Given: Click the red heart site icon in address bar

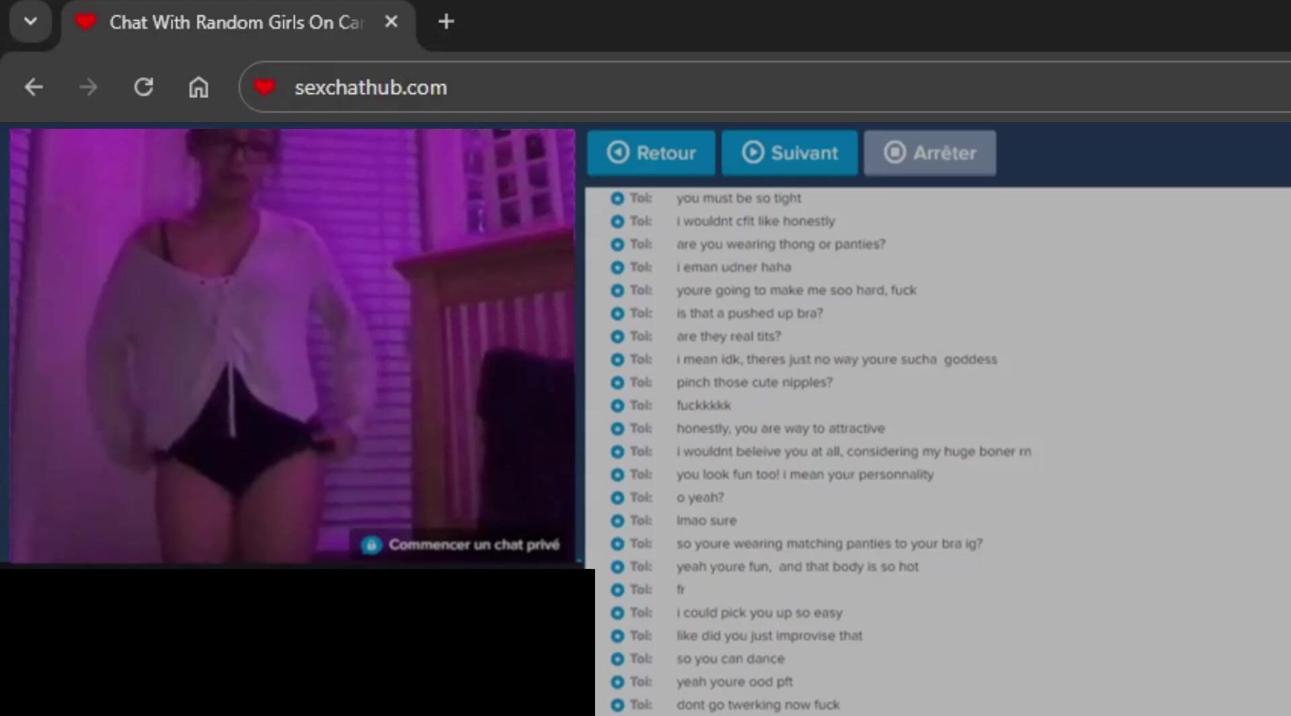Looking at the screenshot, I should pos(265,87).
